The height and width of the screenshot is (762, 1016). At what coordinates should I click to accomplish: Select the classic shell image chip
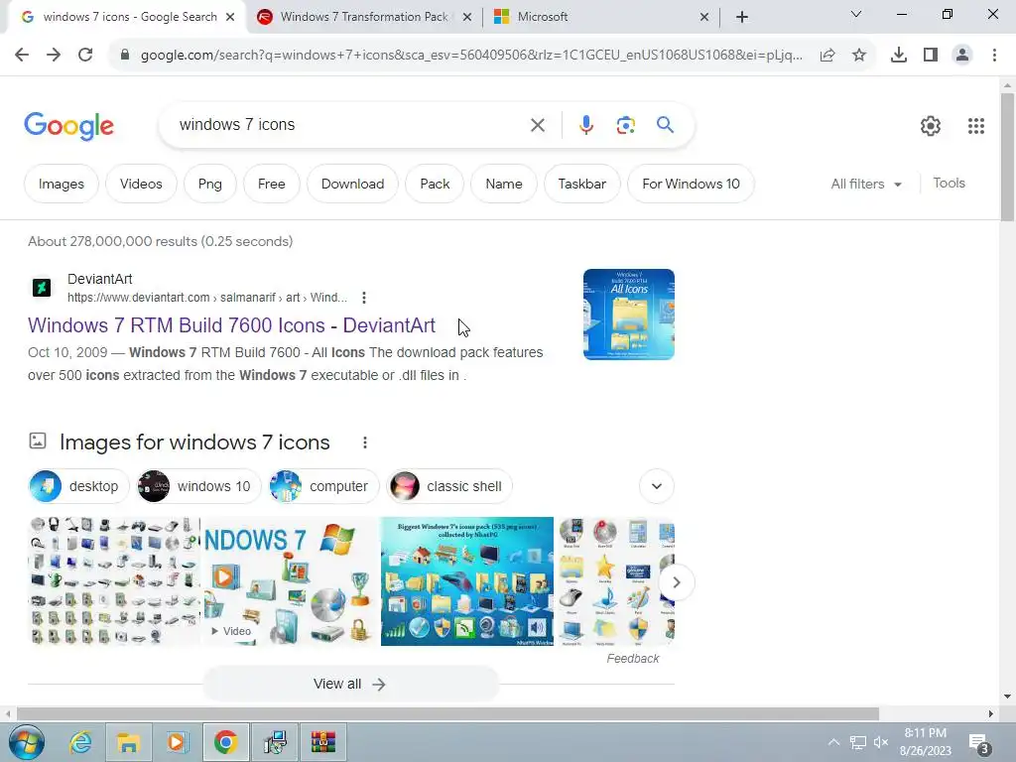point(449,486)
